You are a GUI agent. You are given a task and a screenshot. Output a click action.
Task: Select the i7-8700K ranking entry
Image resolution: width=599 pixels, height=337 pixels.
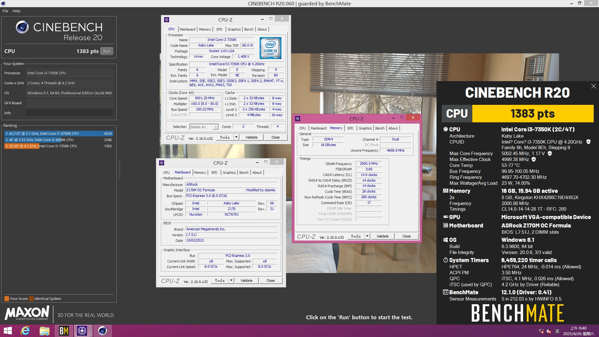click(x=58, y=134)
